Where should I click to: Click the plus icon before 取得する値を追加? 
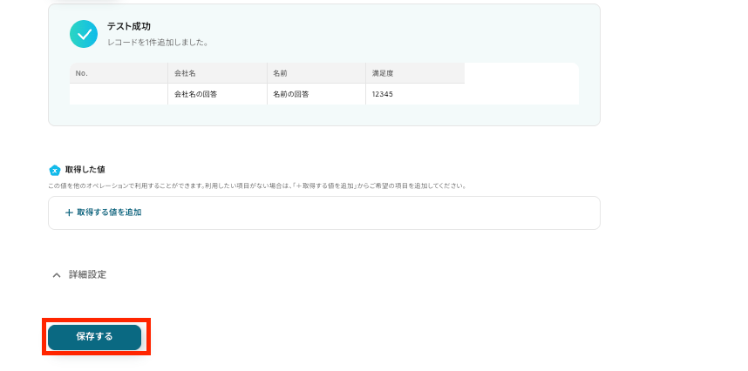click(69, 212)
